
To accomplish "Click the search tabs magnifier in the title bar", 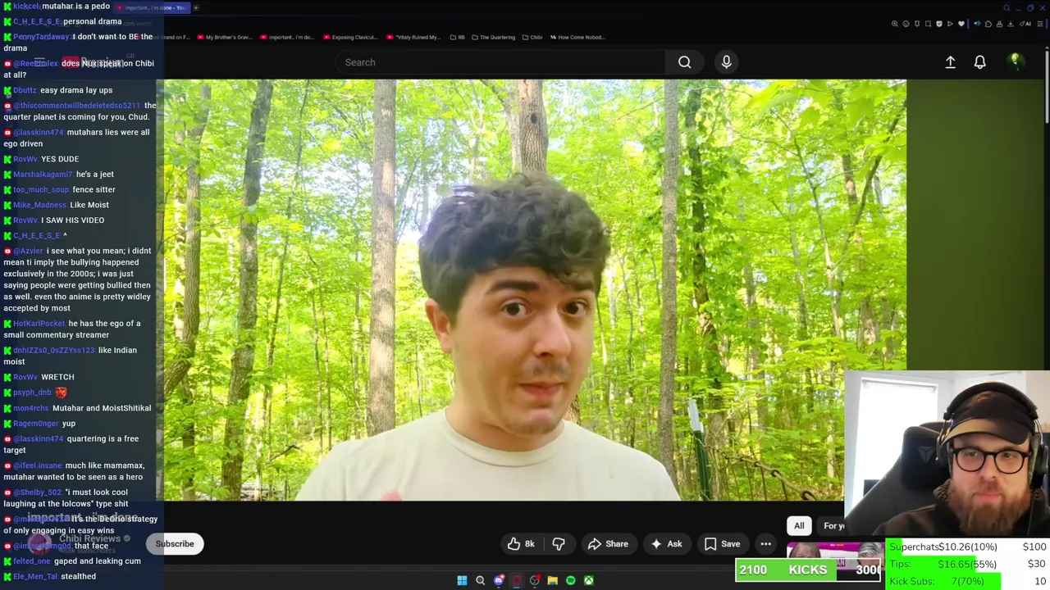I will (1007, 7).
